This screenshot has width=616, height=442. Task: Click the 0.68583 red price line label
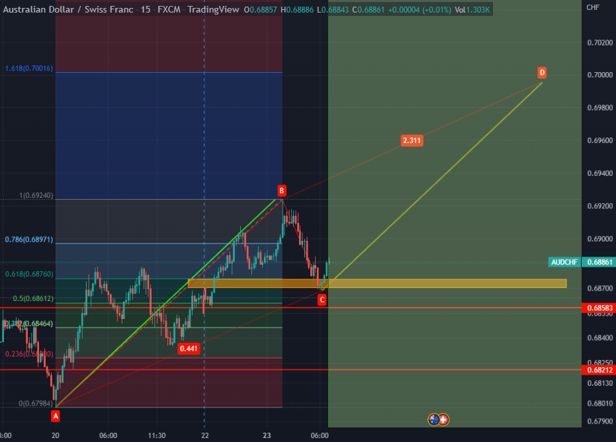click(599, 308)
